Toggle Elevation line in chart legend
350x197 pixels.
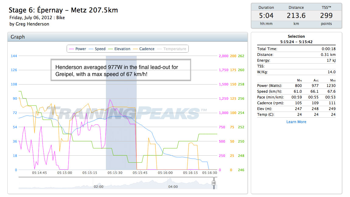[x=119, y=49]
